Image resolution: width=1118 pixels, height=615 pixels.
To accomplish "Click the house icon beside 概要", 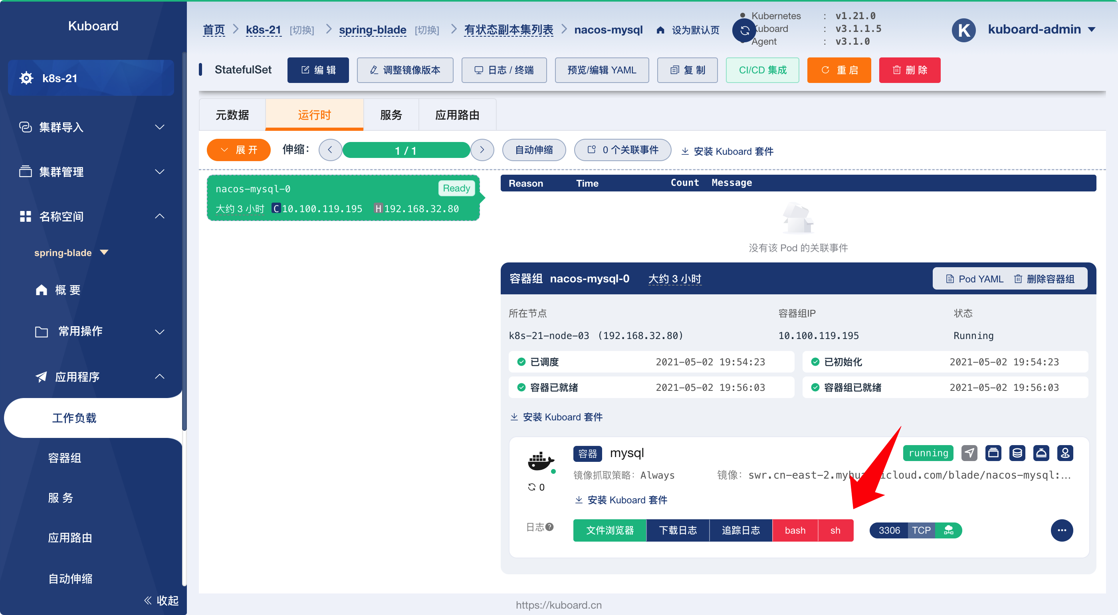I will pyautogui.click(x=41, y=290).
